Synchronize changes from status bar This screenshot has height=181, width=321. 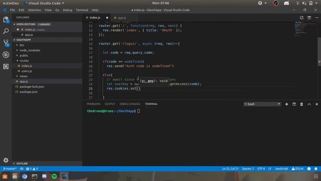(x=22, y=169)
